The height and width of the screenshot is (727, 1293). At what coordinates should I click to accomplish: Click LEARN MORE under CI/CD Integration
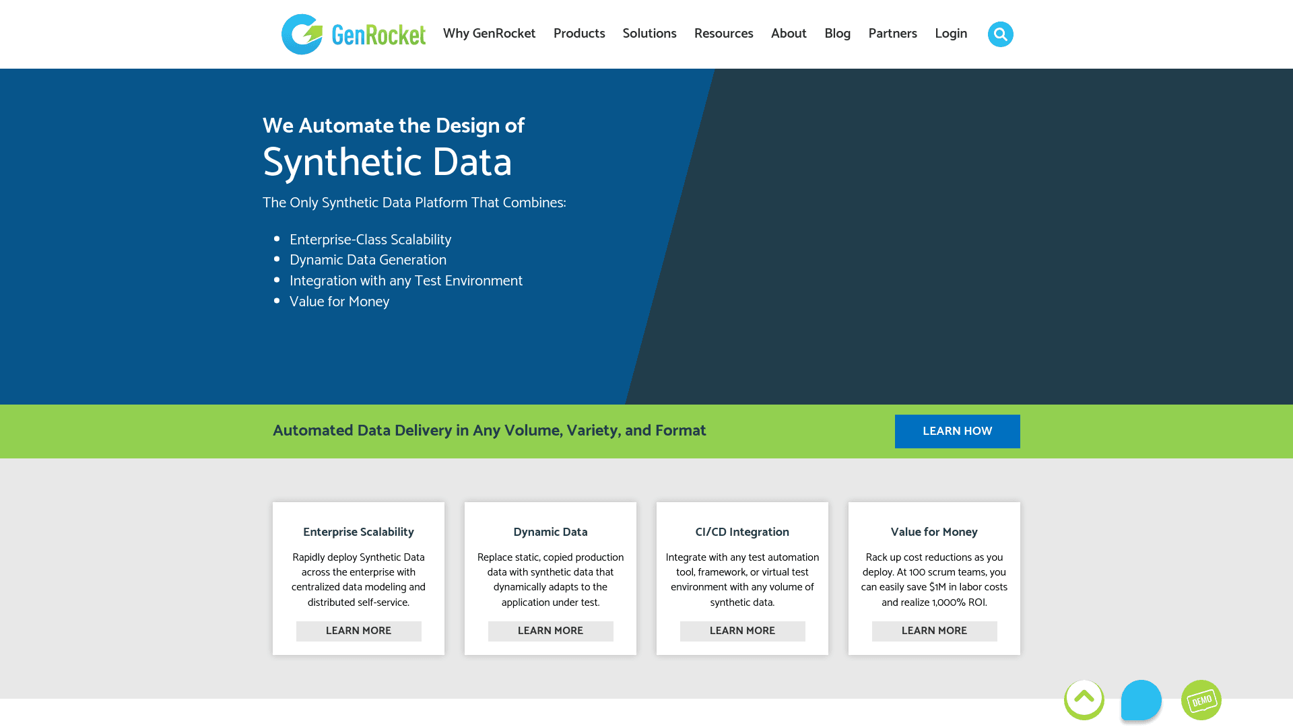742,631
